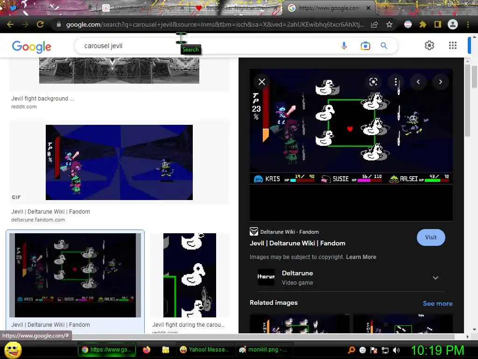Start voice search with microphone icon
Image resolution: width=478 pixels, height=359 pixels.
click(x=344, y=46)
